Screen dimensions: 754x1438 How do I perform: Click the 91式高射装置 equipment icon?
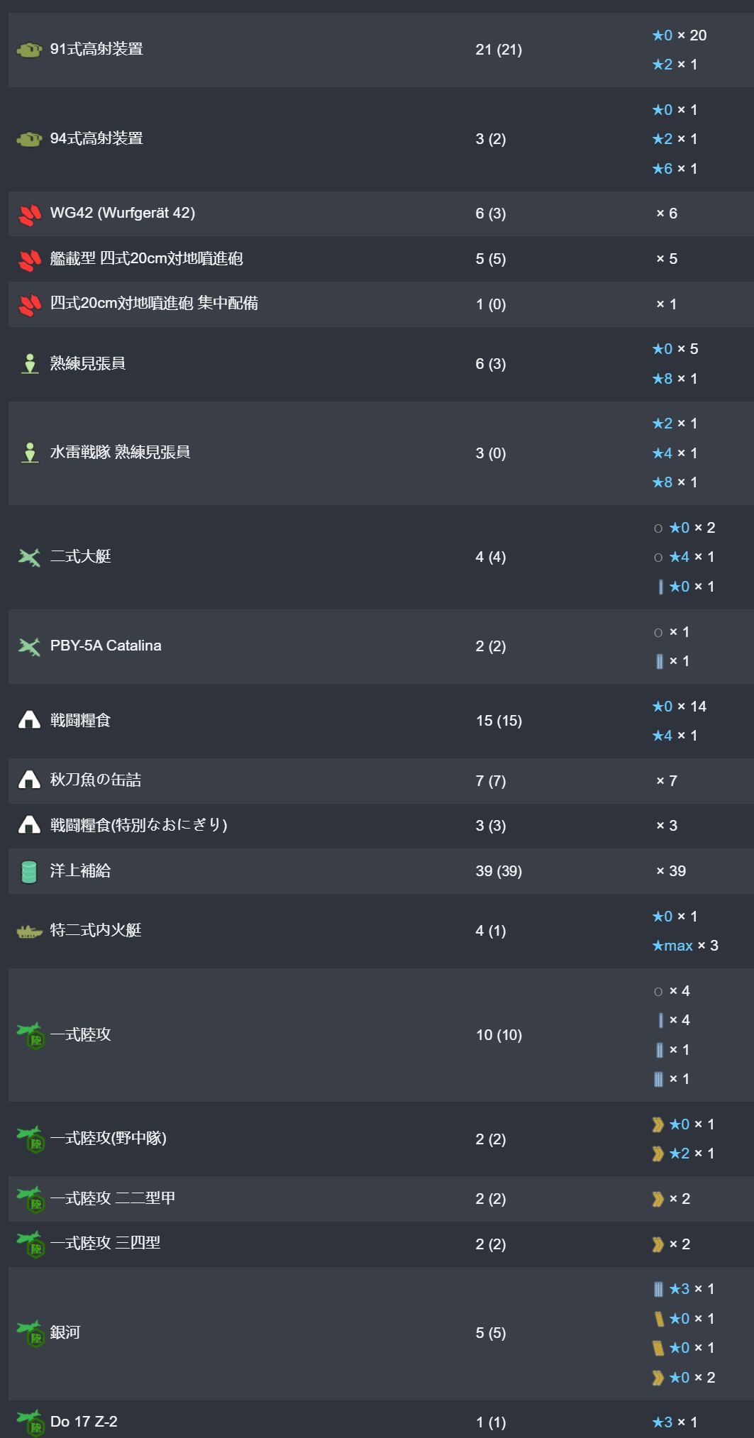click(x=29, y=50)
